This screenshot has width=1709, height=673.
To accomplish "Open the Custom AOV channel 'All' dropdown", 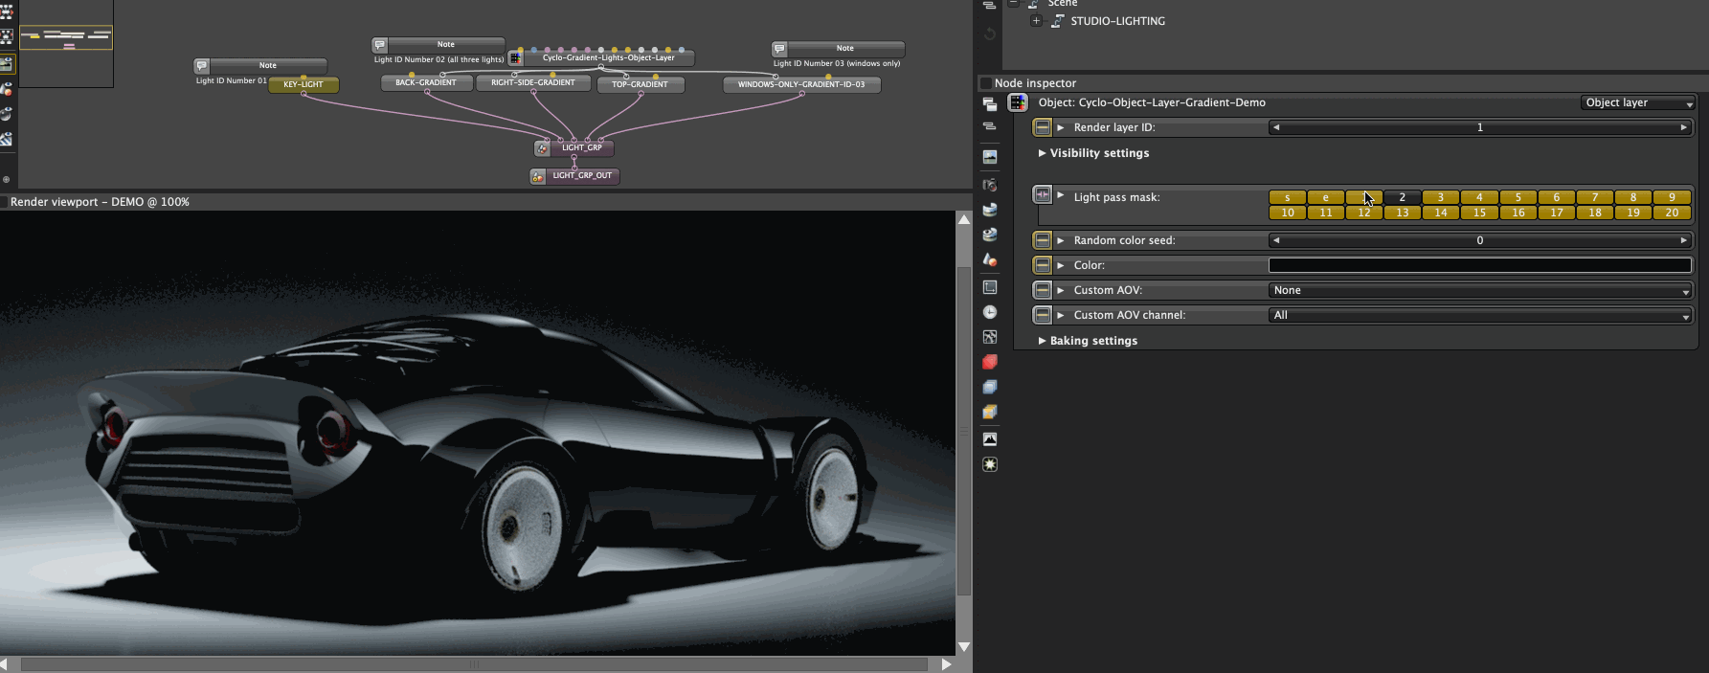I will tap(1480, 315).
